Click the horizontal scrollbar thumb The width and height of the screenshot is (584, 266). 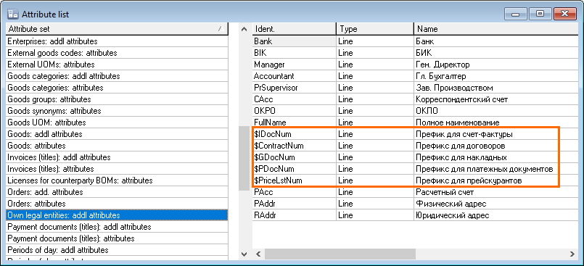click(340, 254)
